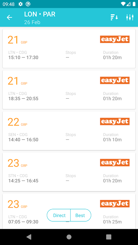Tap Android home navigation button
Image resolution: width=138 pixels, height=245 pixels.
(69, 237)
